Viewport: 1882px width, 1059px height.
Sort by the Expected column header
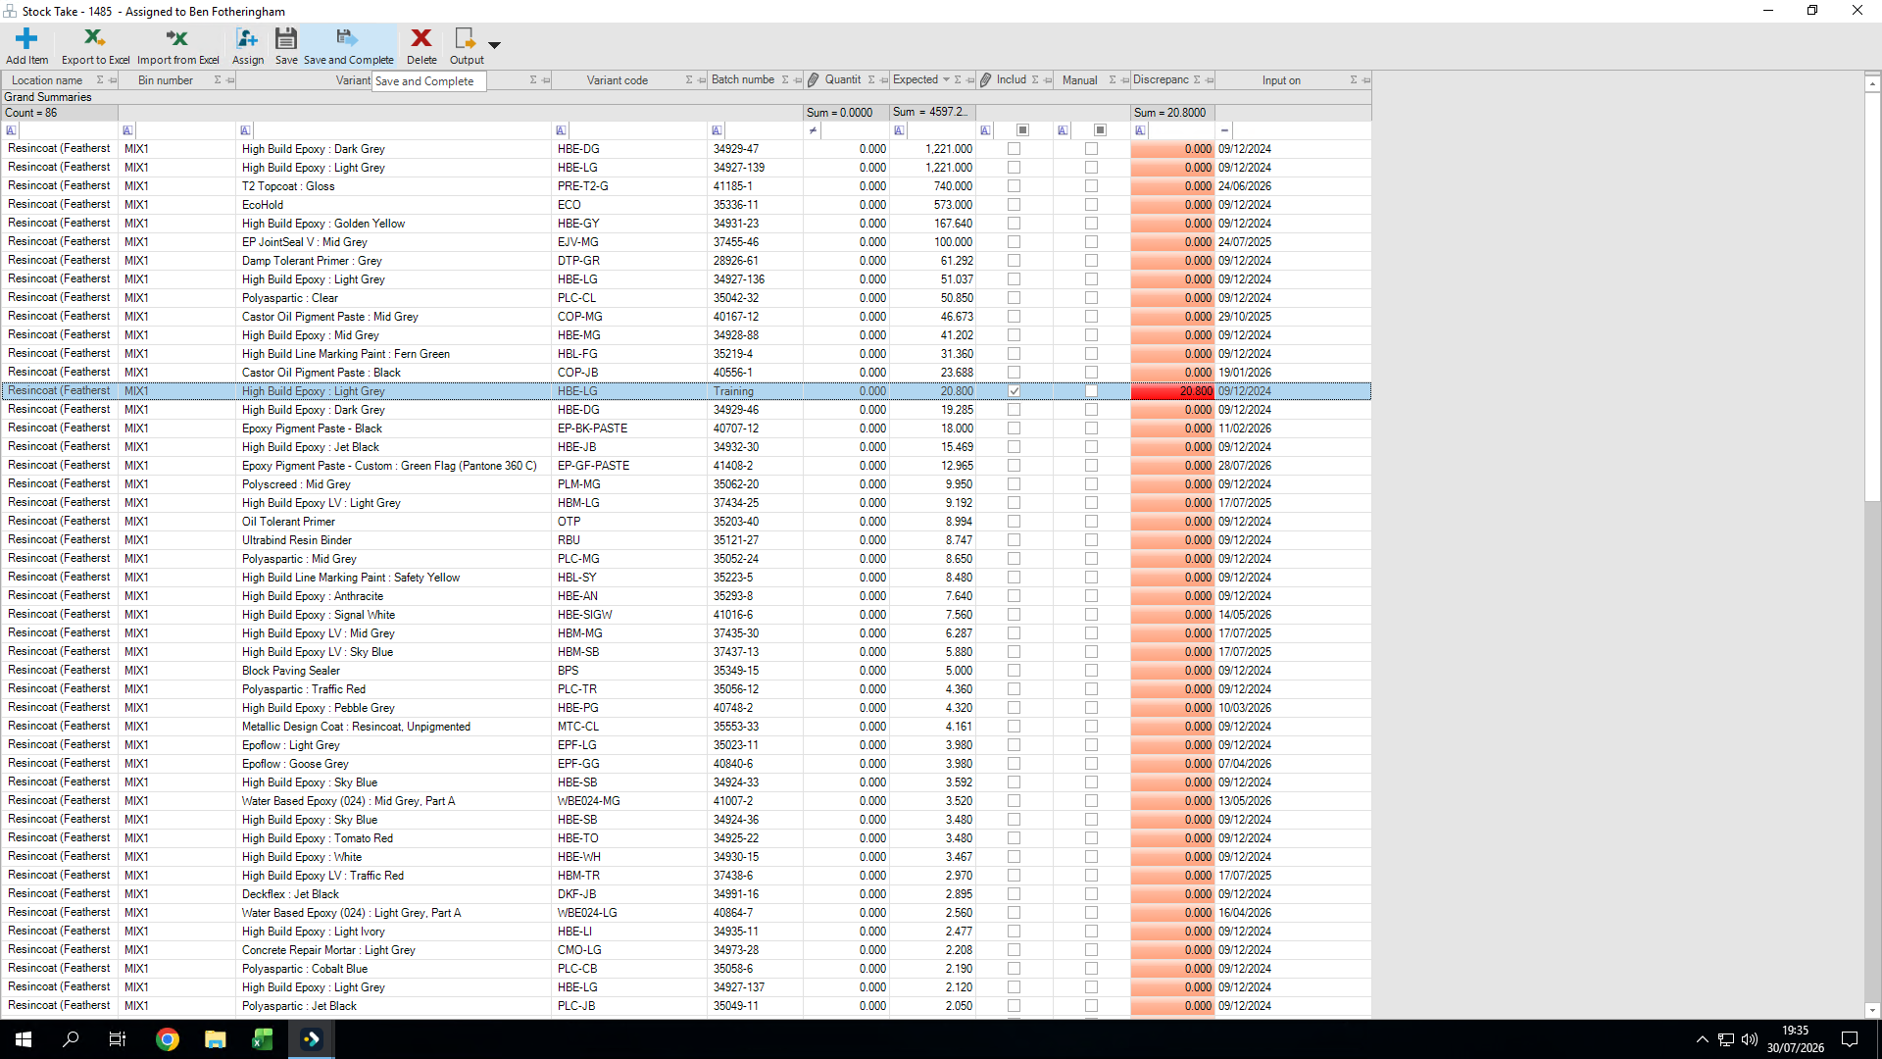916,80
